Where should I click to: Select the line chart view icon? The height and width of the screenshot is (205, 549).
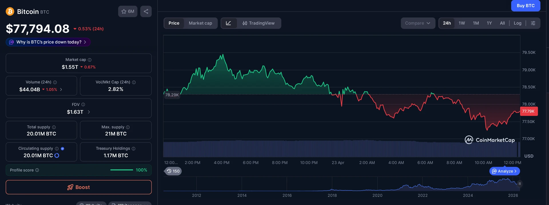(x=228, y=23)
